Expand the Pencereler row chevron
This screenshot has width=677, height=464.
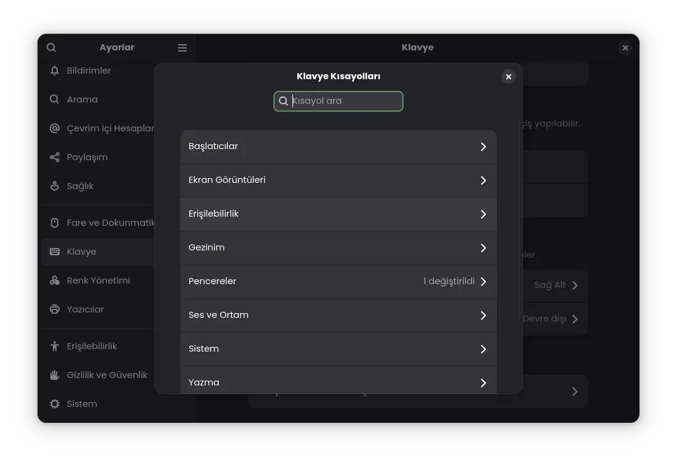pyautogui.click(x=483, y=281)
